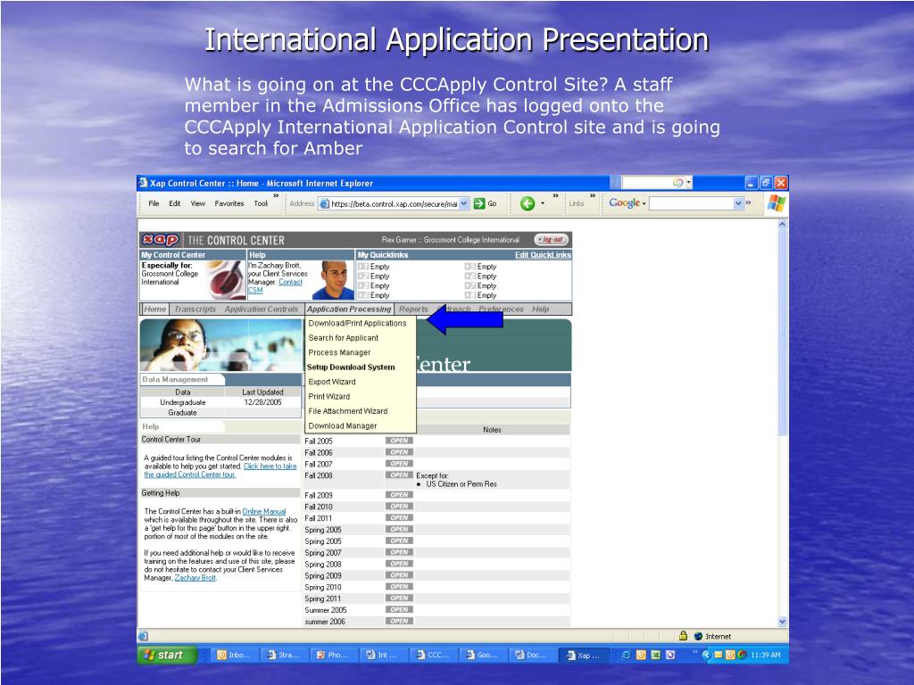Screen dimensions: 914x685
Task: Open the Pho... taskbar button
Action: (x=333, y=655)
